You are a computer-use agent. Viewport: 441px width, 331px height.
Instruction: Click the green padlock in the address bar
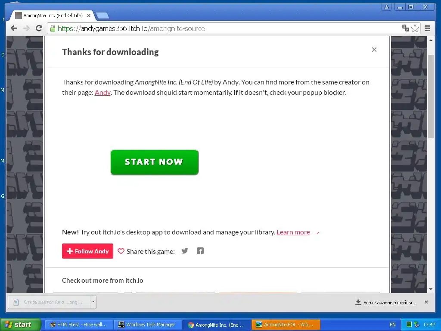click(53, 28)
